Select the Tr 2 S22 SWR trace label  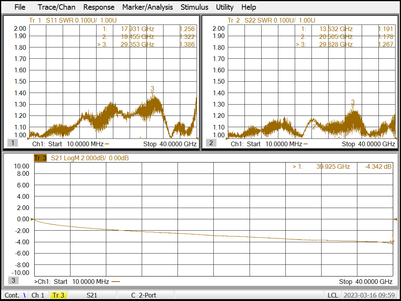point(271,20)
